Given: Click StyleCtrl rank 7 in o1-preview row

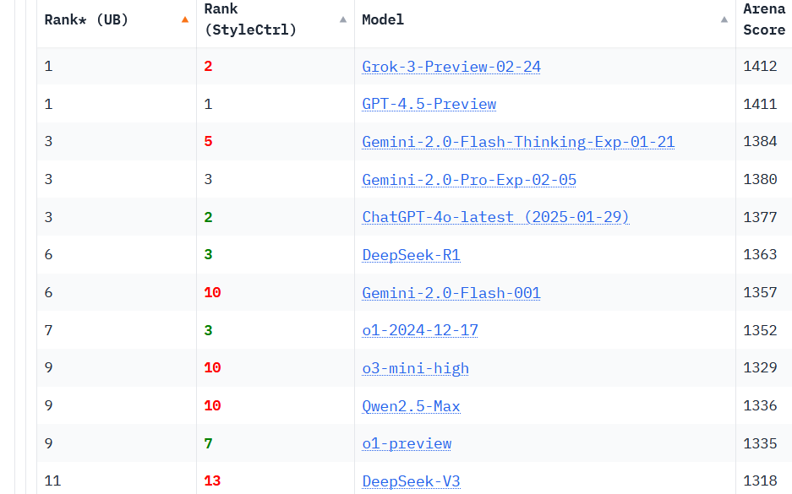Looking at the screenshot, I should 208,443.
